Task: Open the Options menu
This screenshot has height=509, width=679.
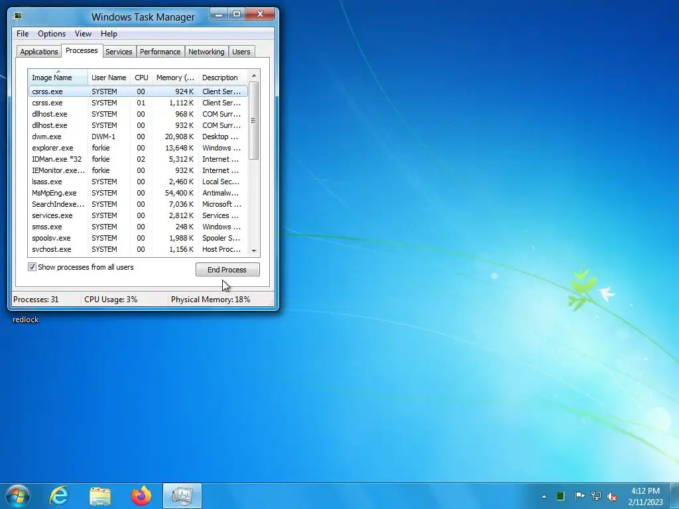Action: click(x=52, y=34)
